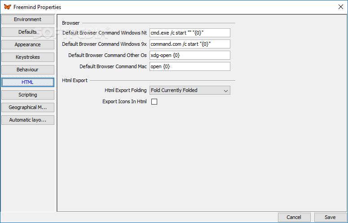This screenshot has height=223, width=348.
Task: Click the Html Export section heading
Action: [75, 80]
